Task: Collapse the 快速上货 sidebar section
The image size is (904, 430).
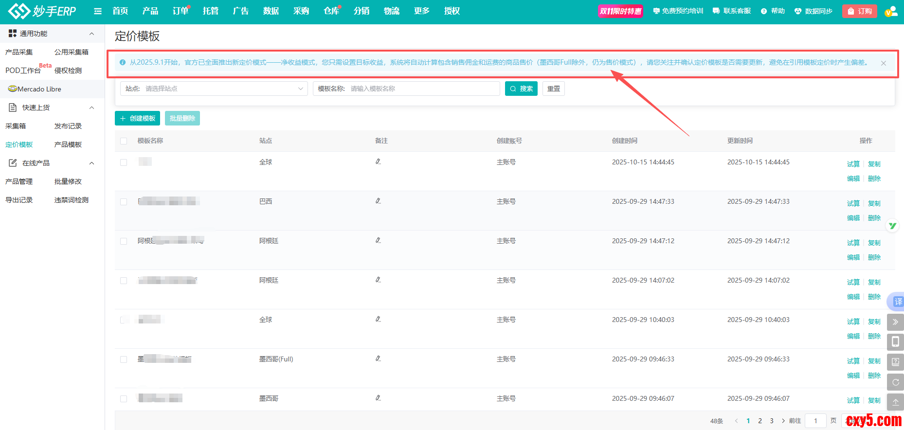Action: point(91,107)
